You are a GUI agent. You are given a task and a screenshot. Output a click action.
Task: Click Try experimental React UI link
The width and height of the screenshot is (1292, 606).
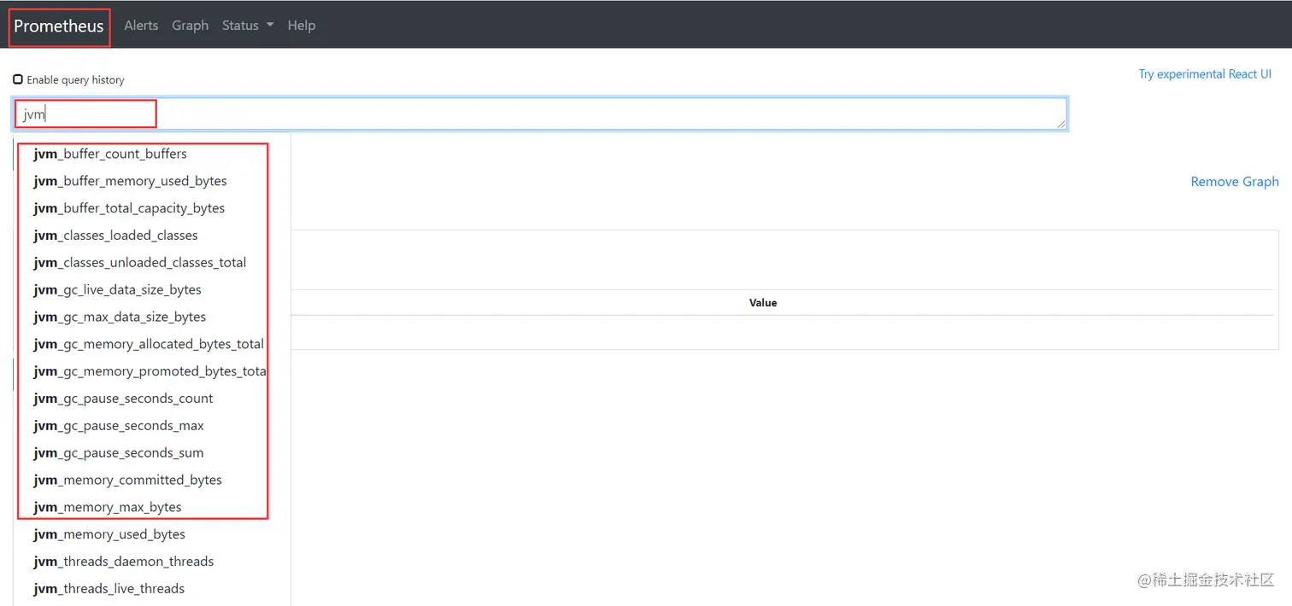pos(1205,74)
